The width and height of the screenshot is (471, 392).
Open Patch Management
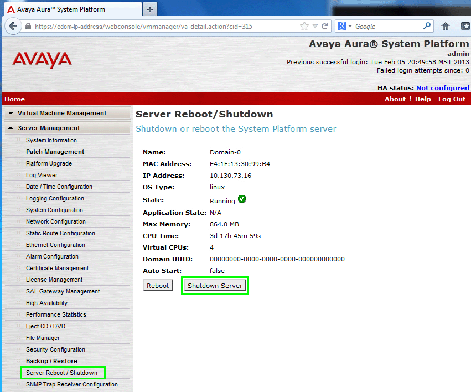point(55,152)
